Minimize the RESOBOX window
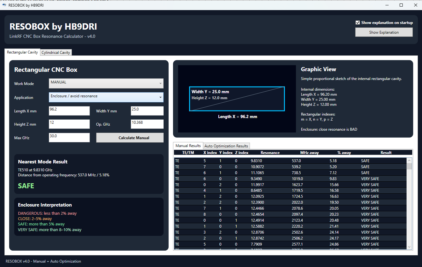This screenshot has width=422, height=267. pyautogui.click(x=387, y=5)
